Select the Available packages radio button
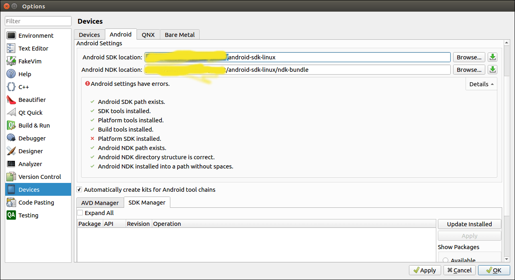Viewport: 515px width, 280px height. pyautogui.click(x=446, y=260)
